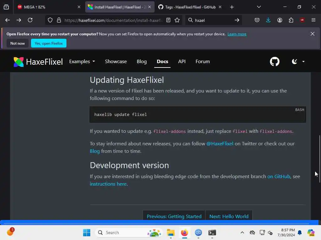Click the 'haxelib update flixel' code block
321x240 pixels.
[198, 114]
